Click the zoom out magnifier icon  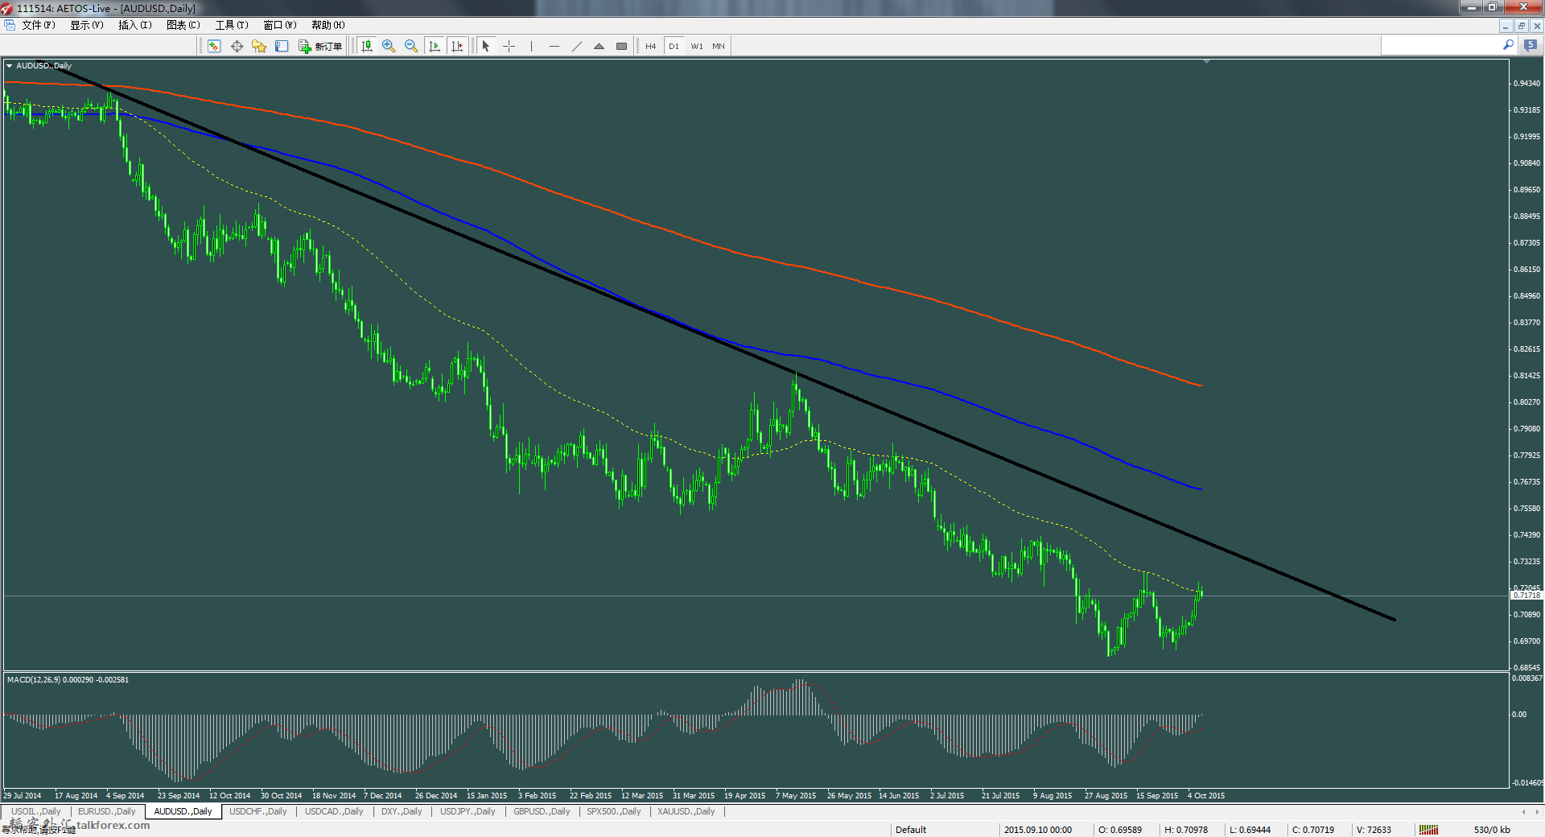411,46
